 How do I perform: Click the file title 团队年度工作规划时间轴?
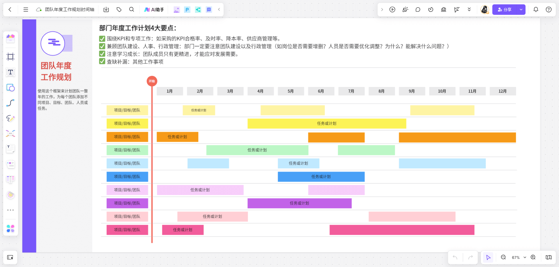click(70, 10)
